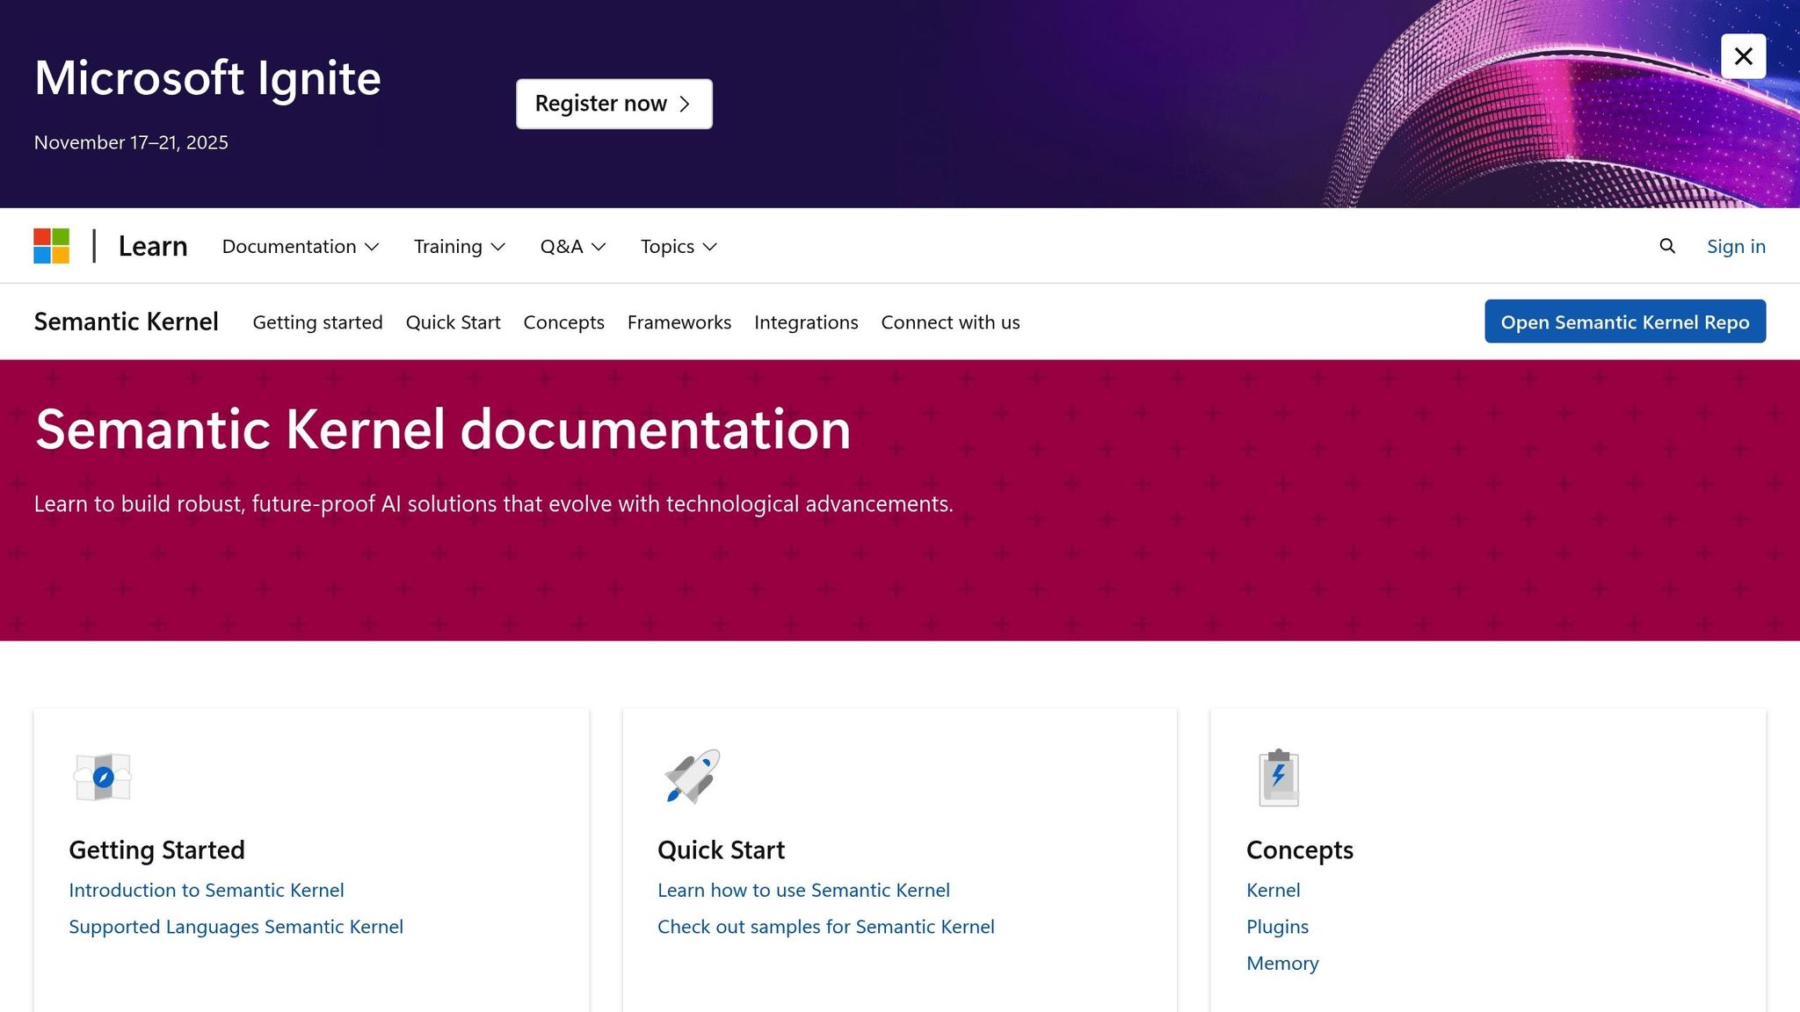The height and width of the screenshot is (1012, 1800).
Task: Open Connect with us menu item
Action: 950,322
